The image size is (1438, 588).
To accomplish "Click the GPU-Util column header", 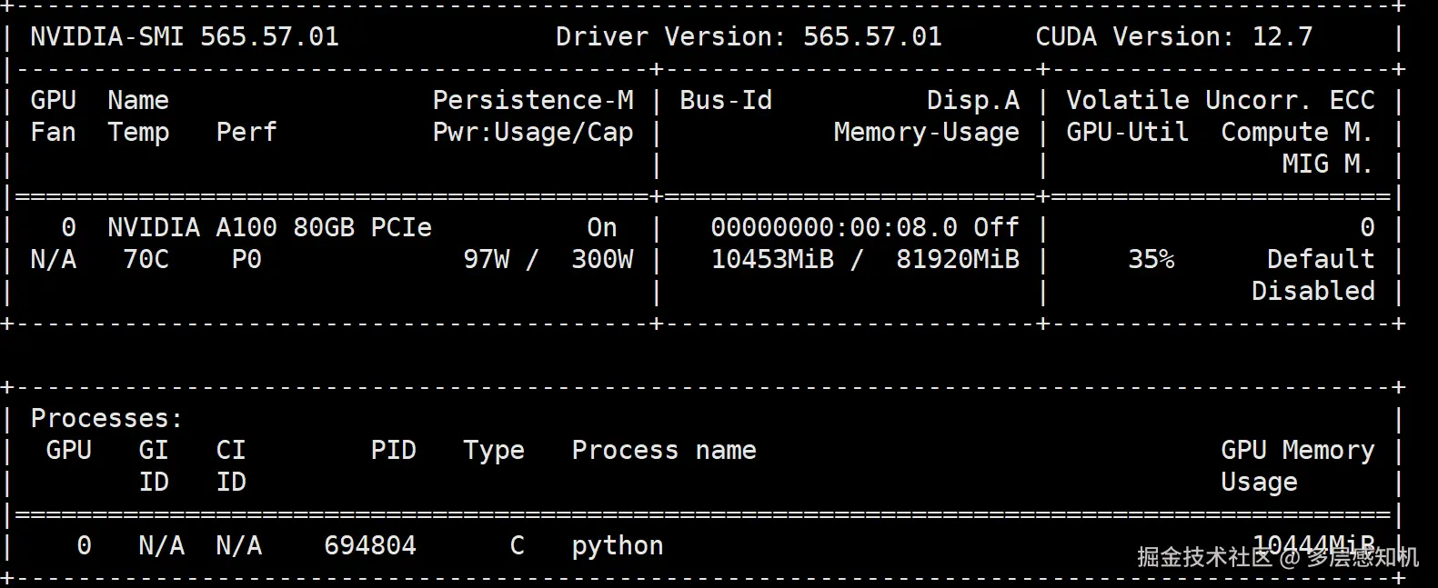I will (x=1127, y=133).
